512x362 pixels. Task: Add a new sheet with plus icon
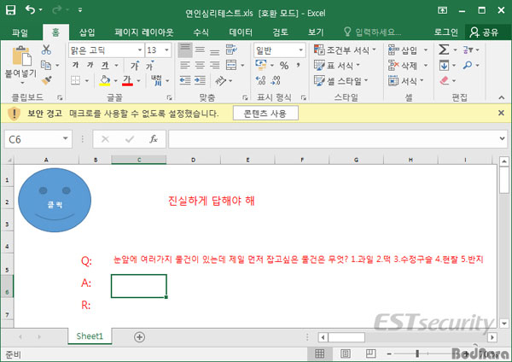coord(139,337)
